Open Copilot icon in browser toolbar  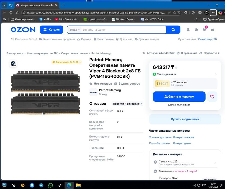tap(220, 13)
